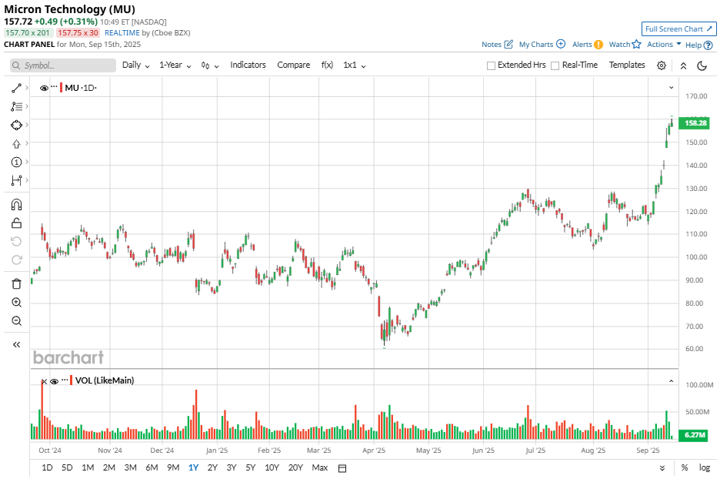The width and height of the screenshot is (720, 479).
Task: Select the measure range tool
Action: [x=16, y=181]
